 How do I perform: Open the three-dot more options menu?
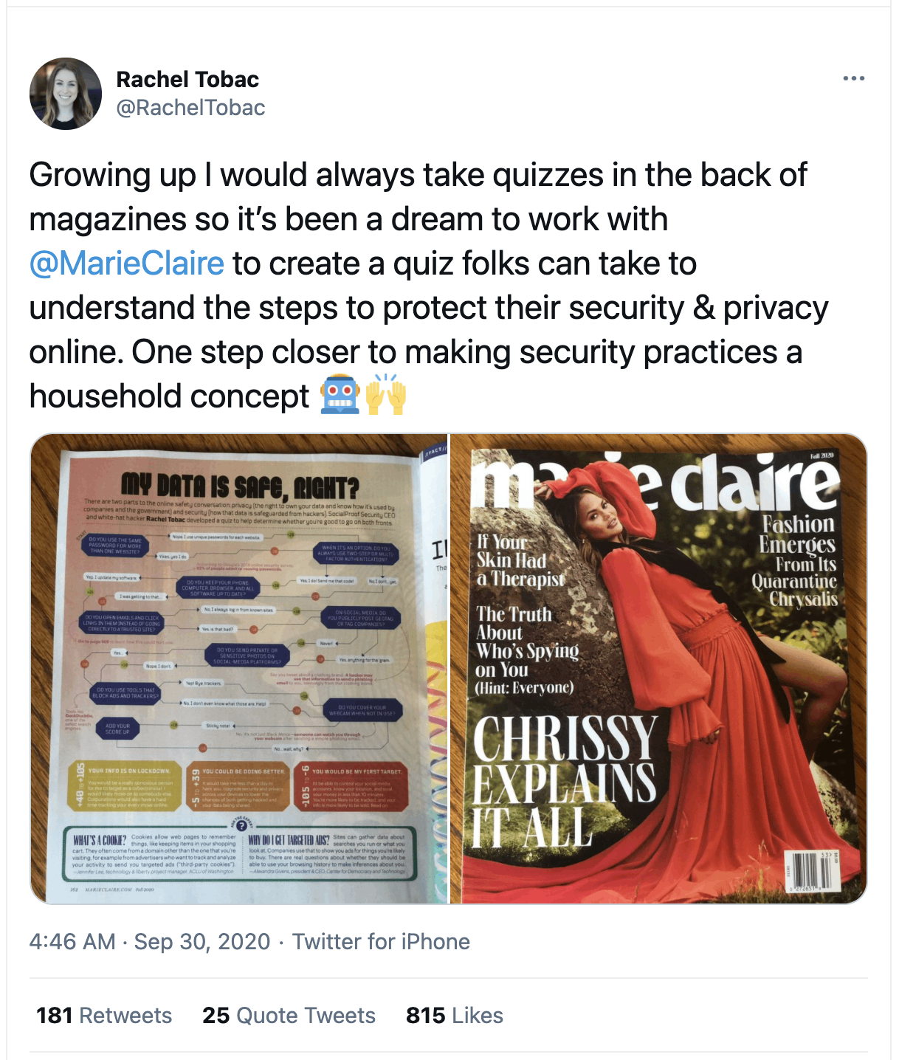coord(853,79)
